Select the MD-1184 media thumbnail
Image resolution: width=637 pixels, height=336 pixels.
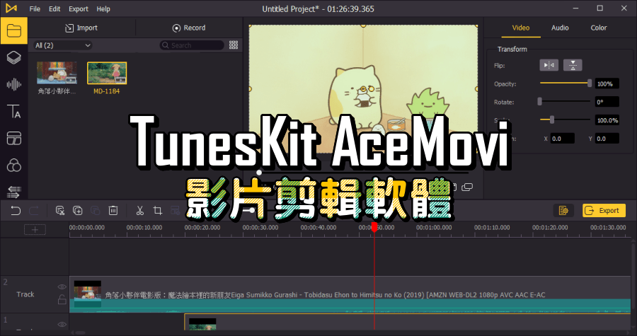(107, 73)
